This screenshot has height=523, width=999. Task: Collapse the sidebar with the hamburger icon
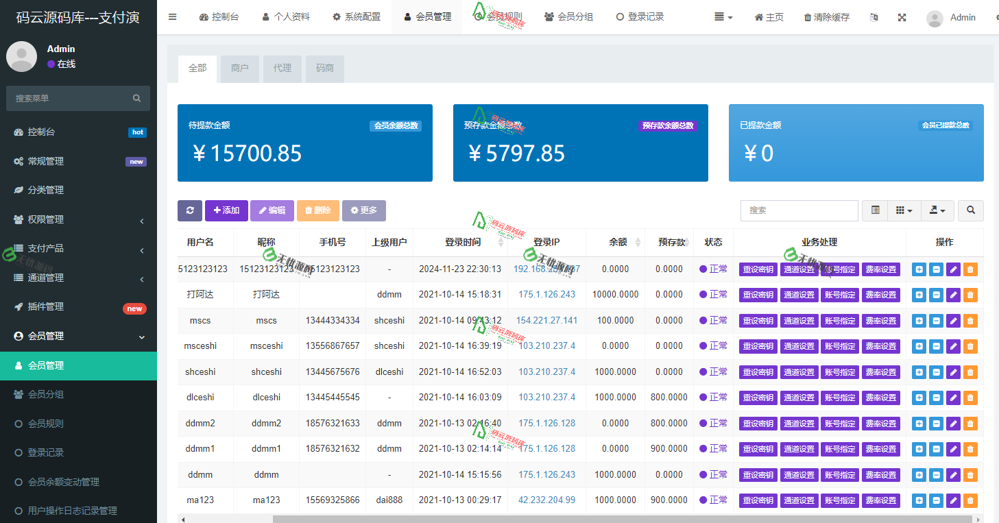pyautogui.click(x=172, y=17)
